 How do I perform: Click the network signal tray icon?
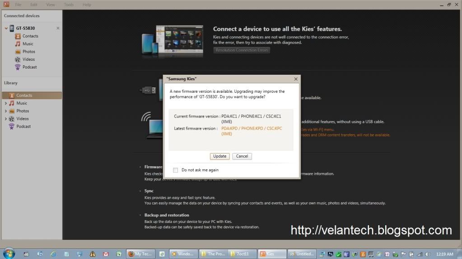(420, 254)
